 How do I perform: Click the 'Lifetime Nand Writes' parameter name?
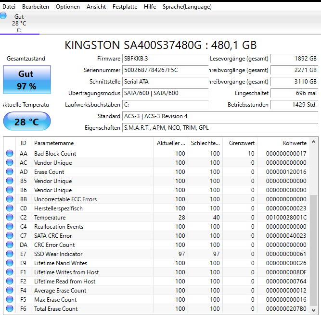[x=61, y=263]
